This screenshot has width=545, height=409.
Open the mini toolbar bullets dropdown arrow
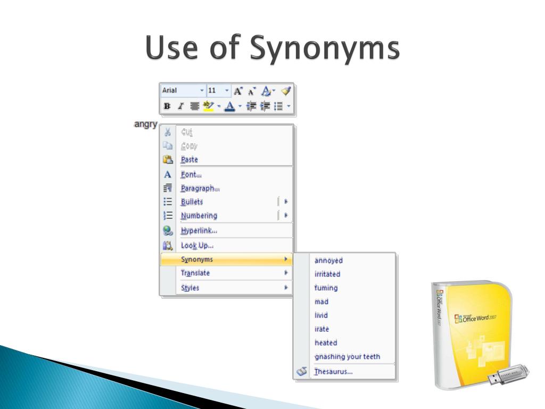click(289, 106)
